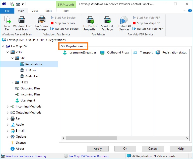Click the printer quick access icon

[18, 4]
